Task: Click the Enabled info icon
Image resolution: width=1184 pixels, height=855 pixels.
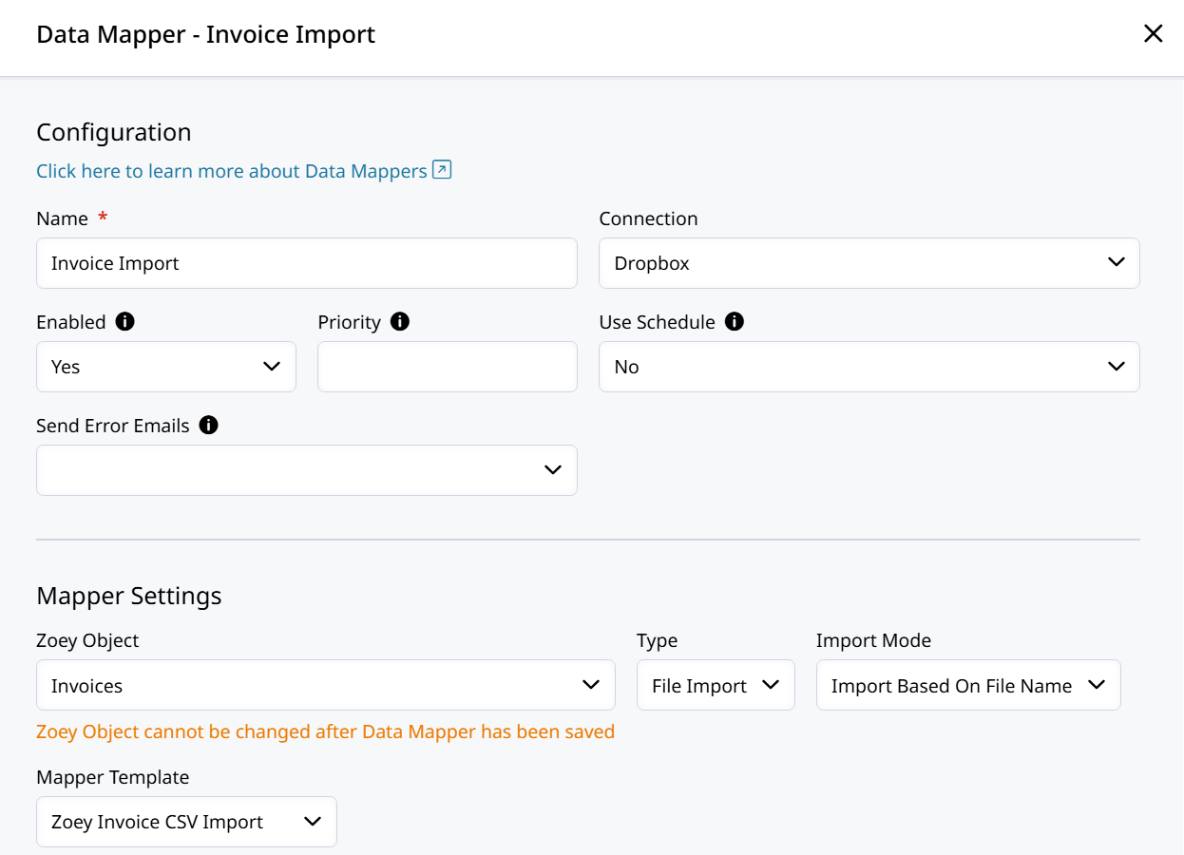Action: 124,322
